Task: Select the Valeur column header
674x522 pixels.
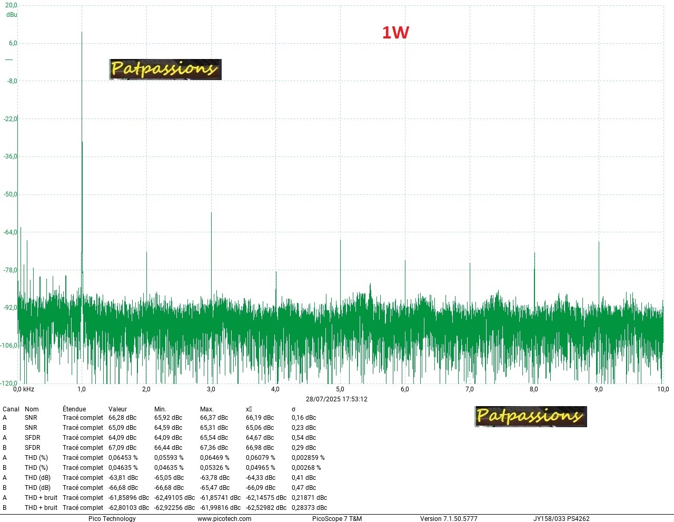Action: point(117,409)
